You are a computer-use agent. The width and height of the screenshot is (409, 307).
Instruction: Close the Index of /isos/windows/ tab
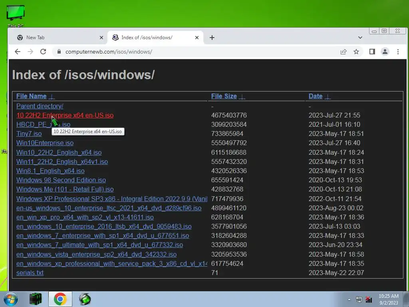tap(197, 38)
